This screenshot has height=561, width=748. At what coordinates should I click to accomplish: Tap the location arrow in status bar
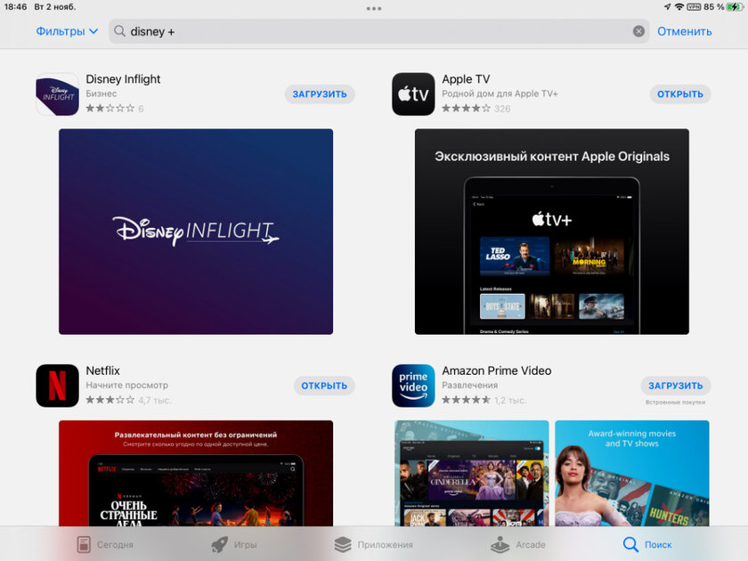pos(667,7)
